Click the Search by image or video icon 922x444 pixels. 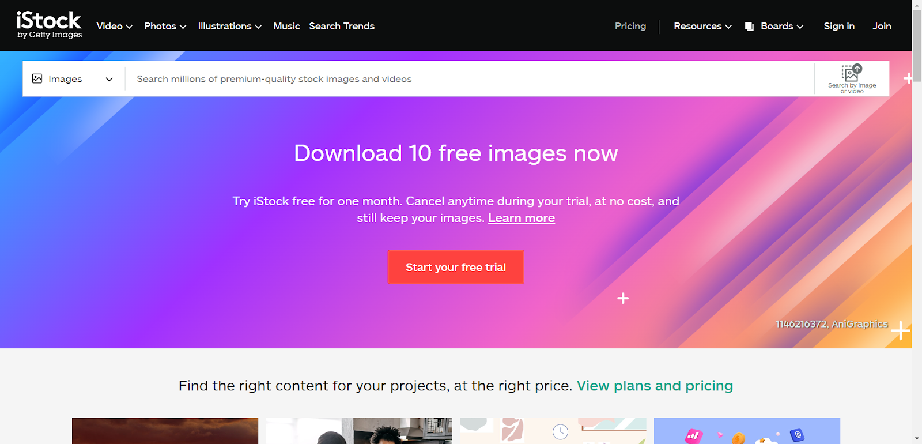coord(852,78)
